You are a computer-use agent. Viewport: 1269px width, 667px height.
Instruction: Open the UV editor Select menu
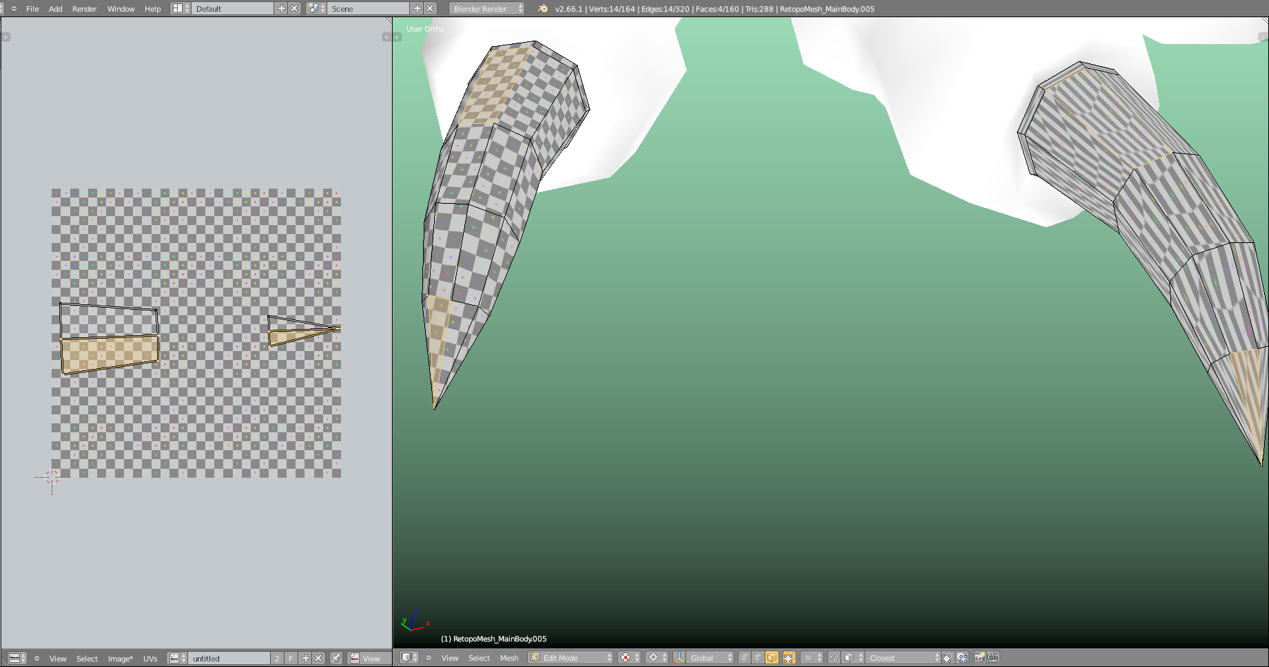coord(87,659)
